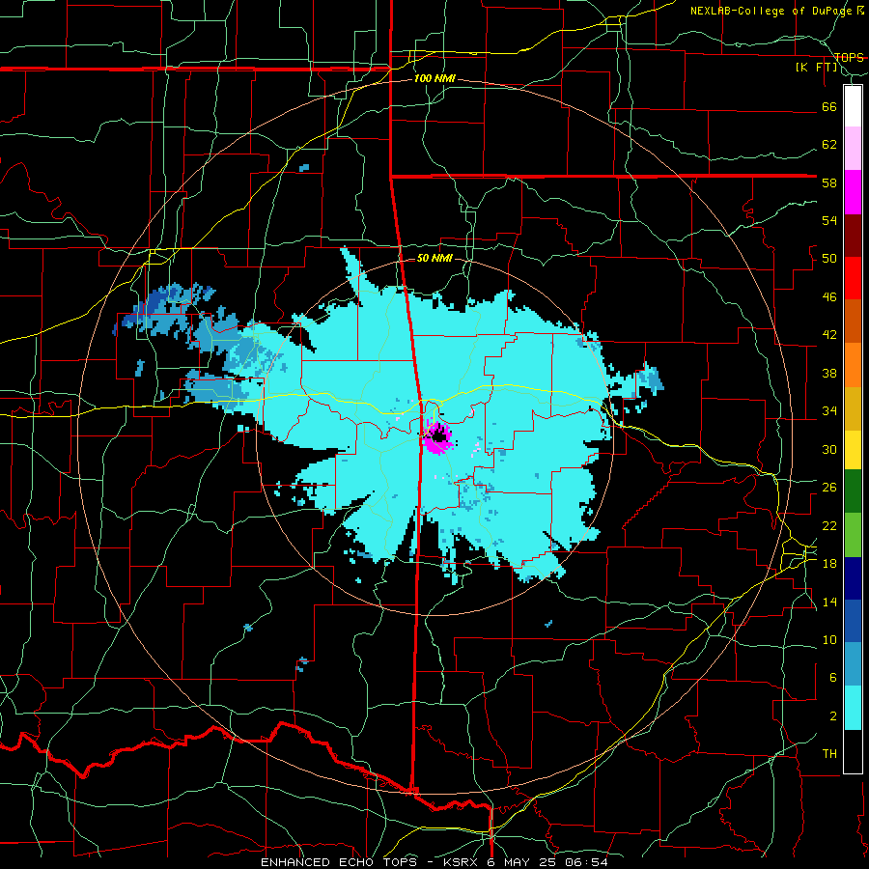Image resolution: width=869 pixels, height=869 pixels.
Task: Click the black TH threshold legend swatch
Action: [x=853, y=751]
